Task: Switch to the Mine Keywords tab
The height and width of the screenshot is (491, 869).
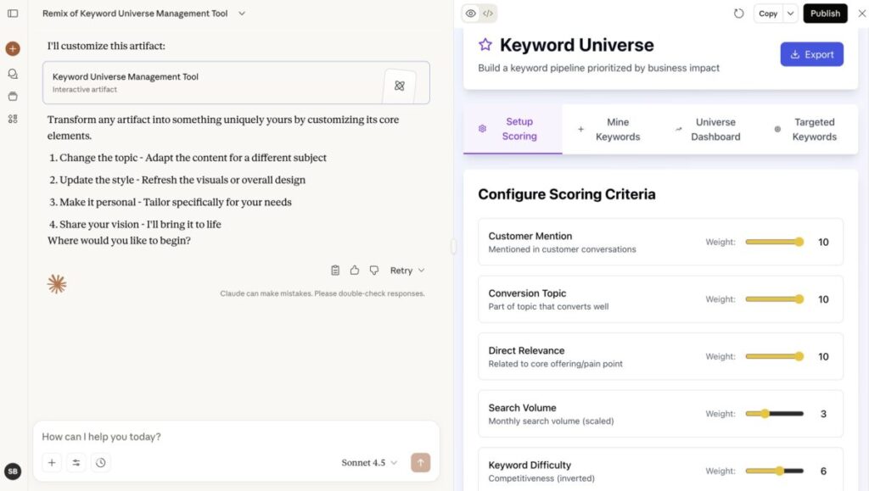Action: (x=611, y=129)
